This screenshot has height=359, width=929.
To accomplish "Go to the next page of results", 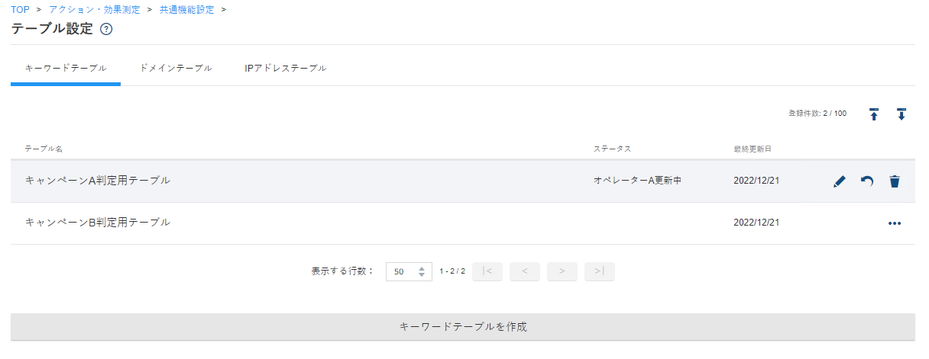I will click(x=562, y=271).
